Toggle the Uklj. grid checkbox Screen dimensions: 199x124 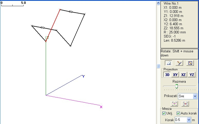(164, 113)
